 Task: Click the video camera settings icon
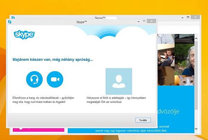[x=55, y=79]
